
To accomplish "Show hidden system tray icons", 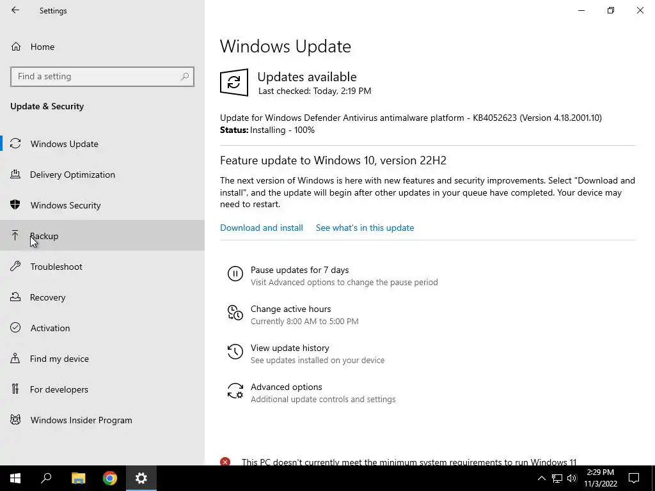I will [x=541, y=478].
